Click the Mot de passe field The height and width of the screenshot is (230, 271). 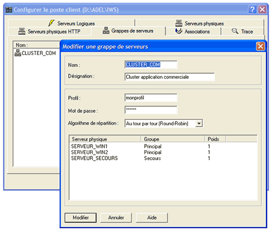coord(151,110)
